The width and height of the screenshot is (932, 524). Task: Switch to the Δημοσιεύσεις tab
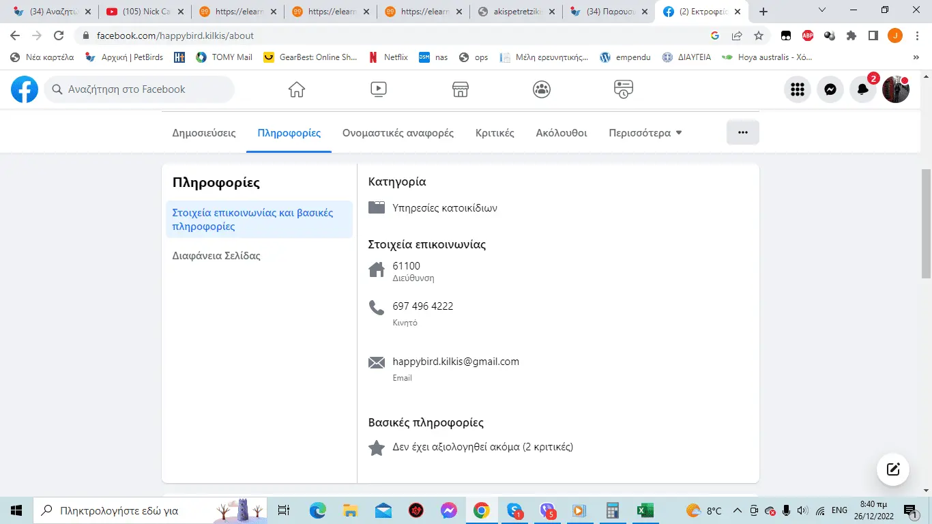tap(204, 133)
